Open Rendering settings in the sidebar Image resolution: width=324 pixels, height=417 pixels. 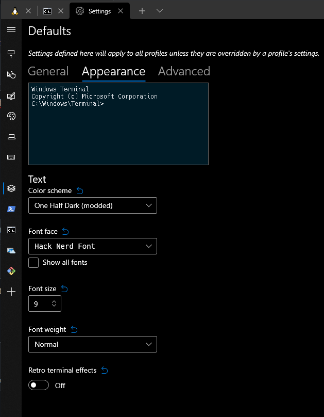pos(11,137)
